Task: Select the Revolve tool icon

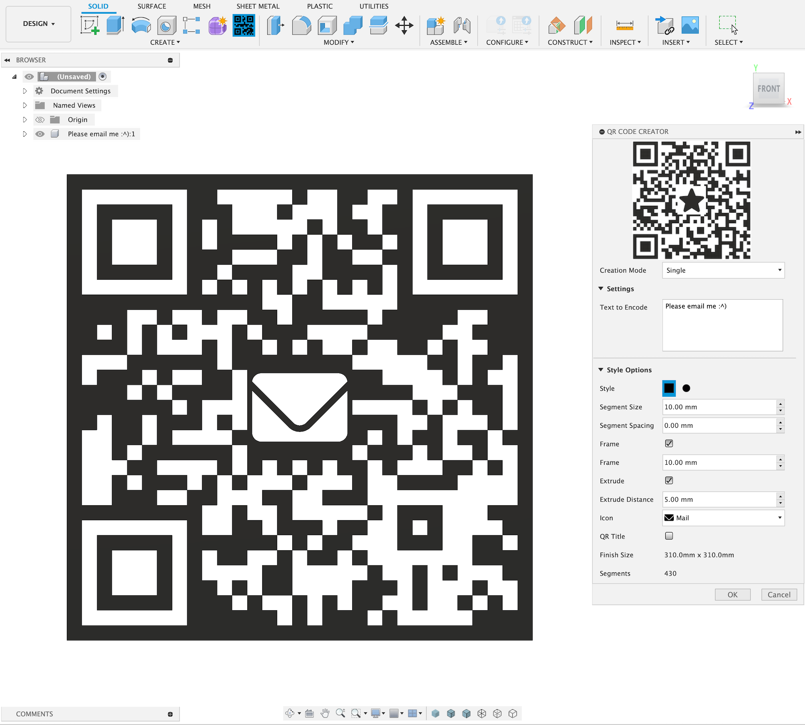Action: click(141, 25)
